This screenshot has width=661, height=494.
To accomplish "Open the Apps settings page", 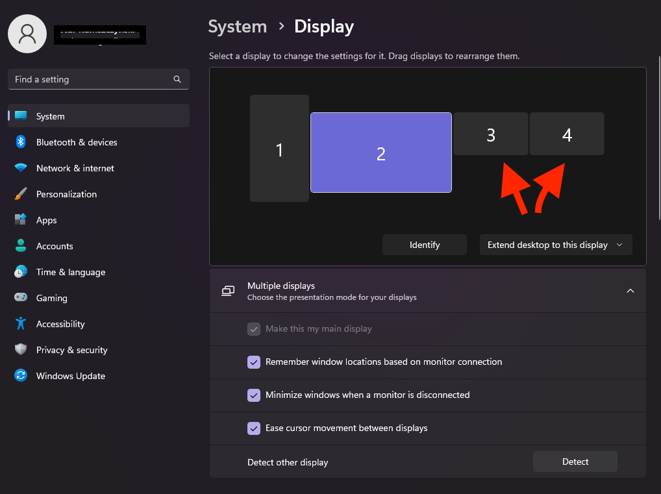I will (99, 220).
